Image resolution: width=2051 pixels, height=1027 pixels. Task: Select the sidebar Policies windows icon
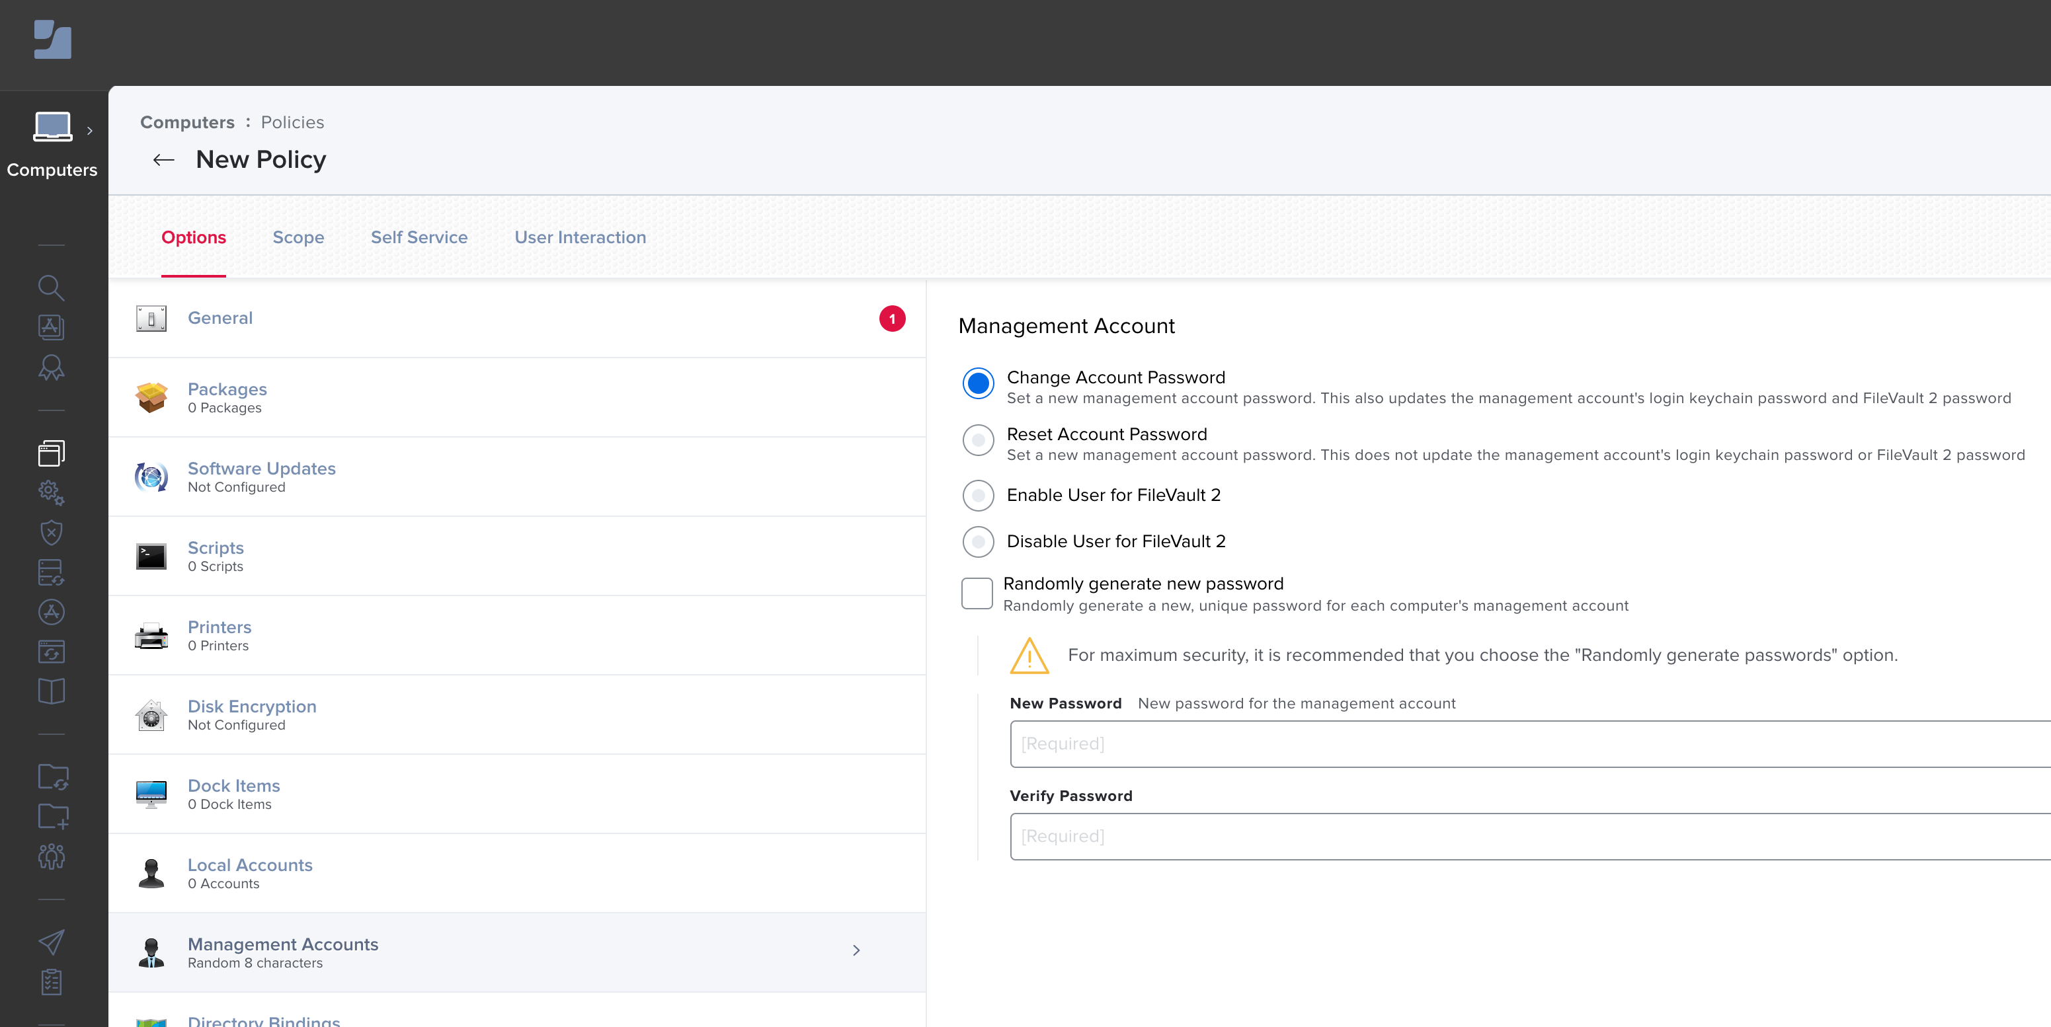pos(52,453)
